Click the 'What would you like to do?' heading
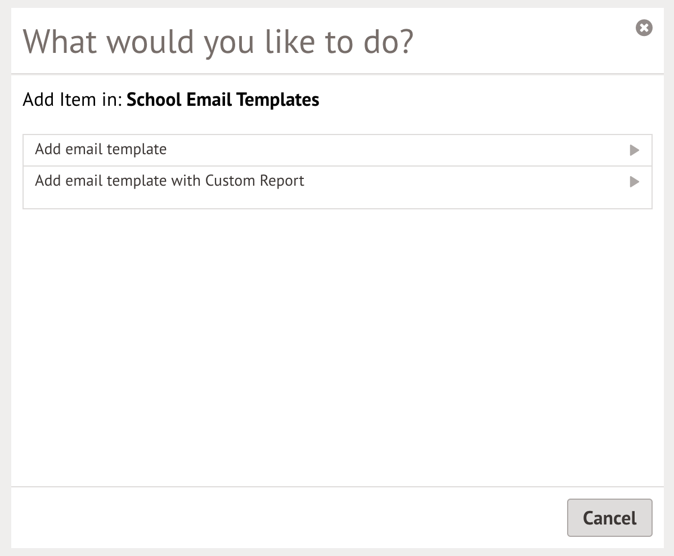The height and width of the screenshot is (556, 674). [x=218, y=42]
